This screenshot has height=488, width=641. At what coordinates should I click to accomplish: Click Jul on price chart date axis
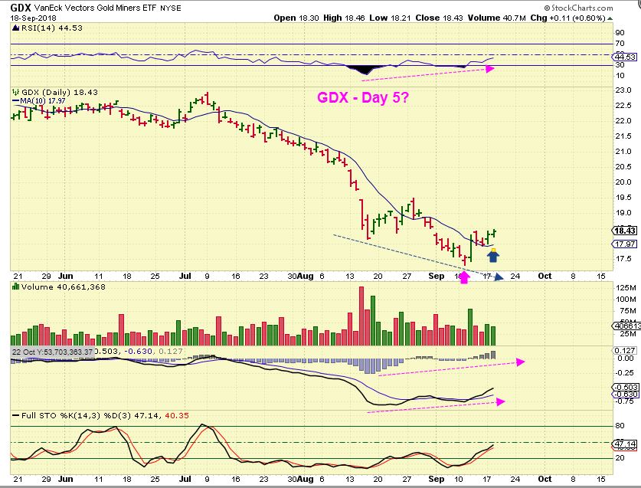[x=185, y=276]
